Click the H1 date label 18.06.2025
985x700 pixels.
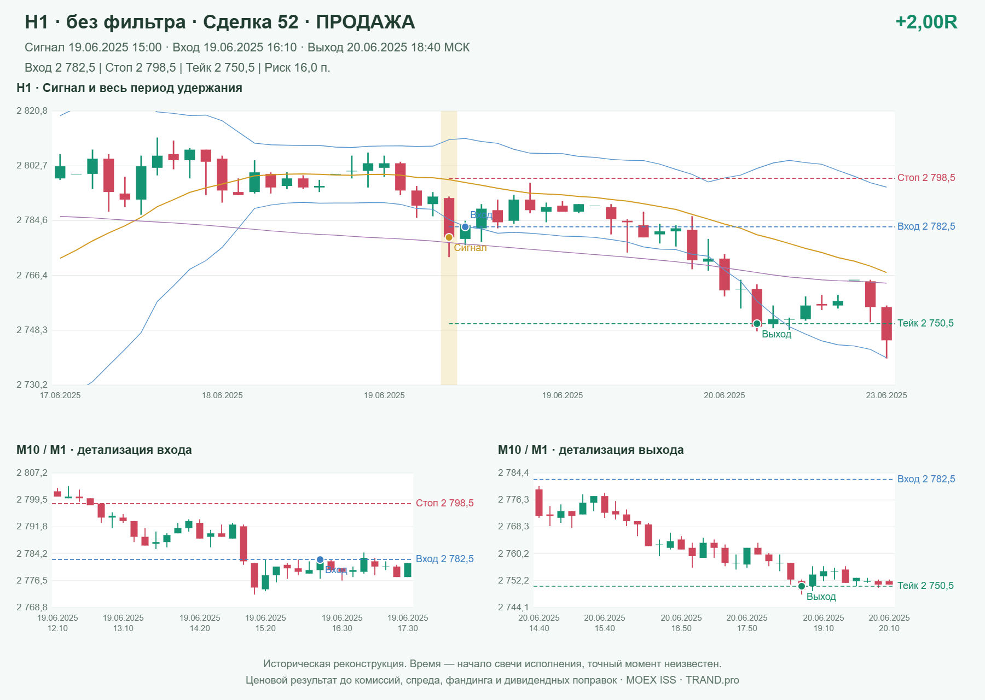point(222,395)
